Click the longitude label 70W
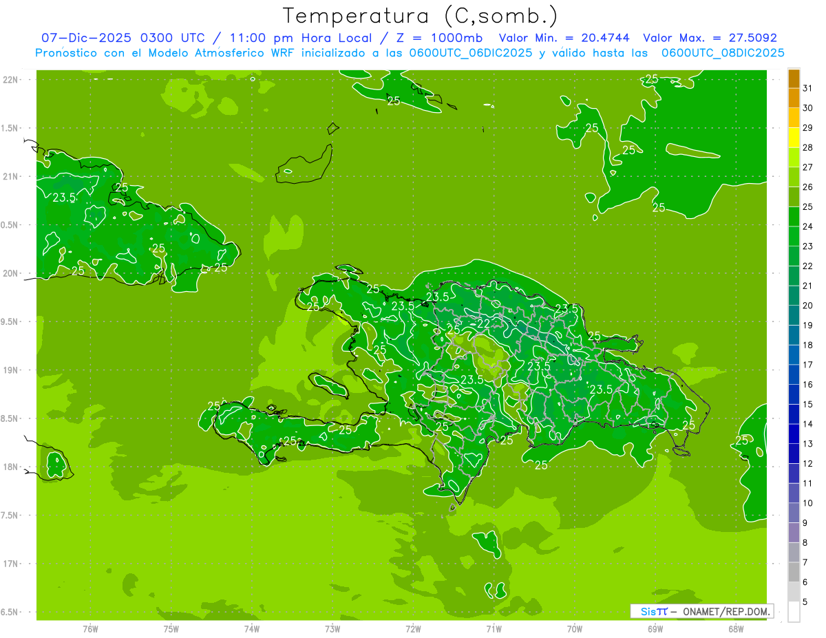This screenshot has height=638, width=826. point(575,629)
